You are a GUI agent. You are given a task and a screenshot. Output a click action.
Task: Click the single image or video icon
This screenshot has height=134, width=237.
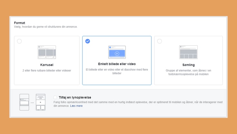[117, 52]
